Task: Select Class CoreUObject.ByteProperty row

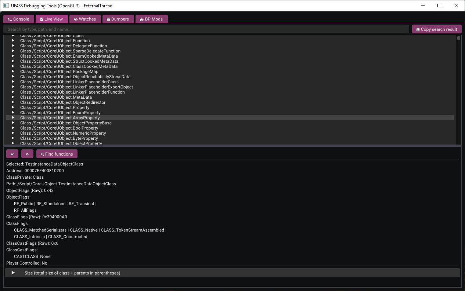Action: coord(230,138)
